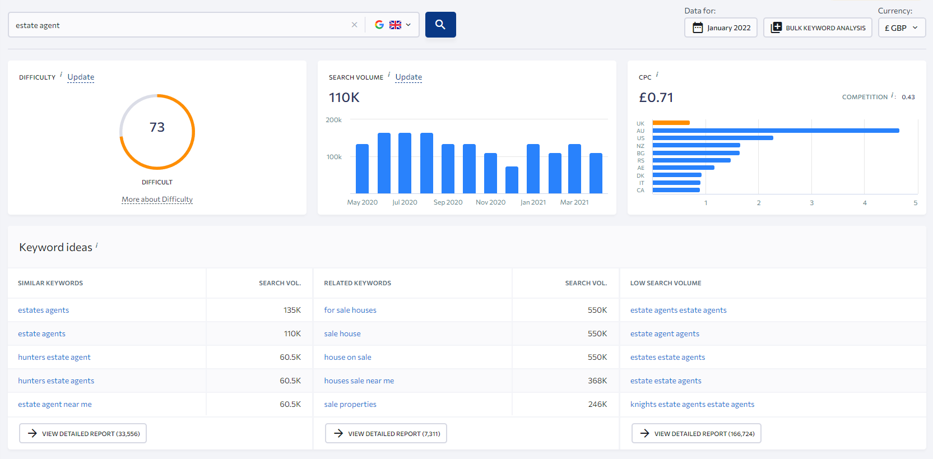Click the orange UK bar in CPC chart
Screen dimensions: 933x459
click(x=671, y=123)
